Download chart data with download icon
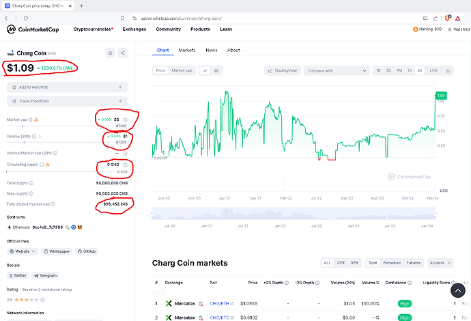The width and height of the screenshot is (471, 321). pyautogui.click(x=448, y=70)
